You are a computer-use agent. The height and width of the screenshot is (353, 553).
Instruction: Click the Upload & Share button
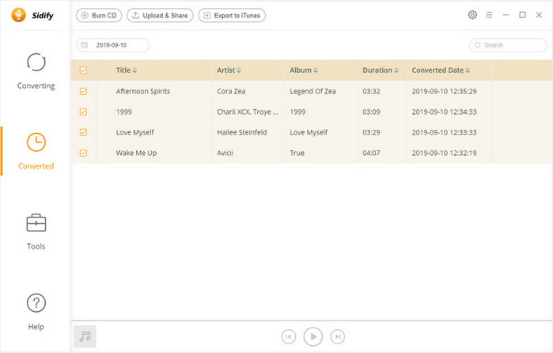[x=160, y=16]
